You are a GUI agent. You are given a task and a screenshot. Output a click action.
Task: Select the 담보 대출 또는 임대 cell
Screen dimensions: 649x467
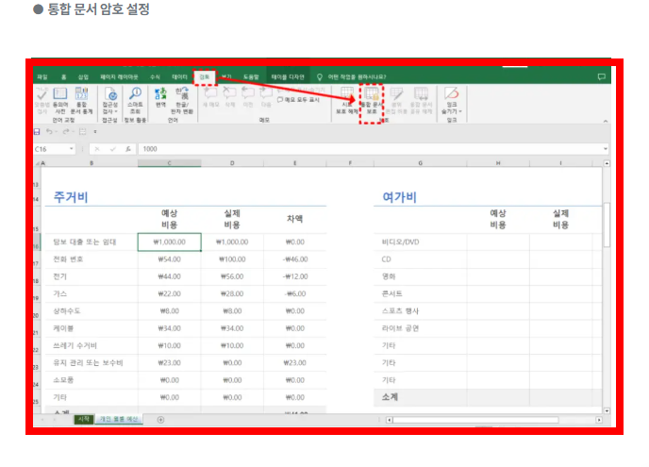tap(92, 242)
